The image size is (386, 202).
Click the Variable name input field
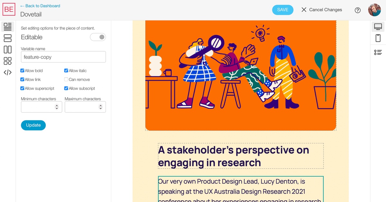pos(63,57)
